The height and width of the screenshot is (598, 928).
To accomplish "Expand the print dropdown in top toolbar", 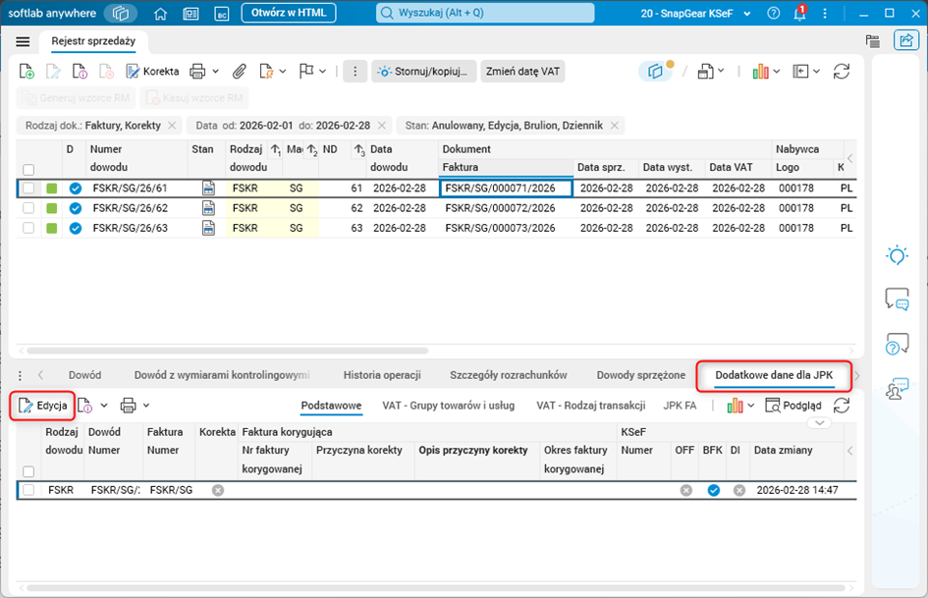I will point(217,72).
